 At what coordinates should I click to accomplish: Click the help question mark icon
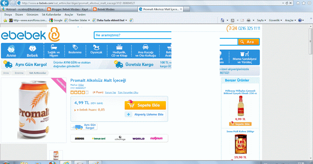click(300, 20)
